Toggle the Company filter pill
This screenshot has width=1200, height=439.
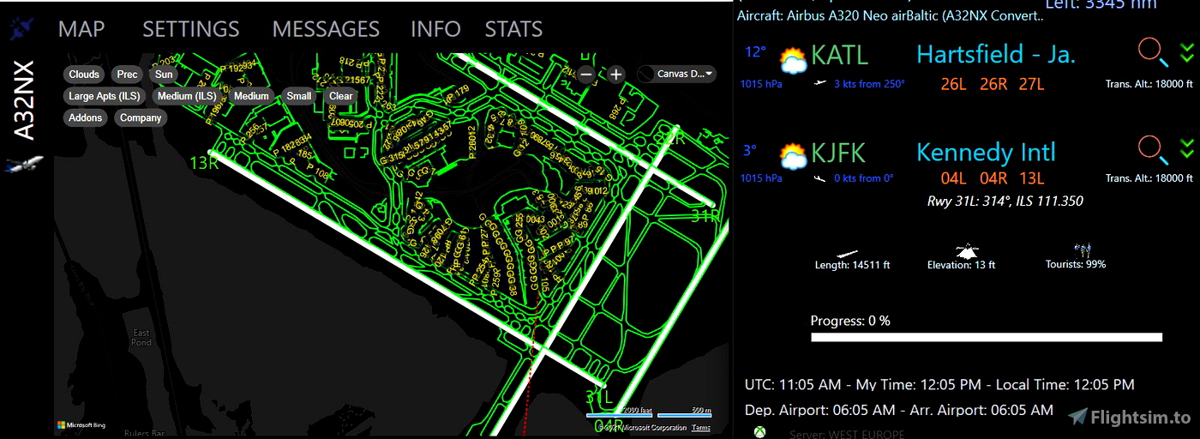[x=141, y=117]
